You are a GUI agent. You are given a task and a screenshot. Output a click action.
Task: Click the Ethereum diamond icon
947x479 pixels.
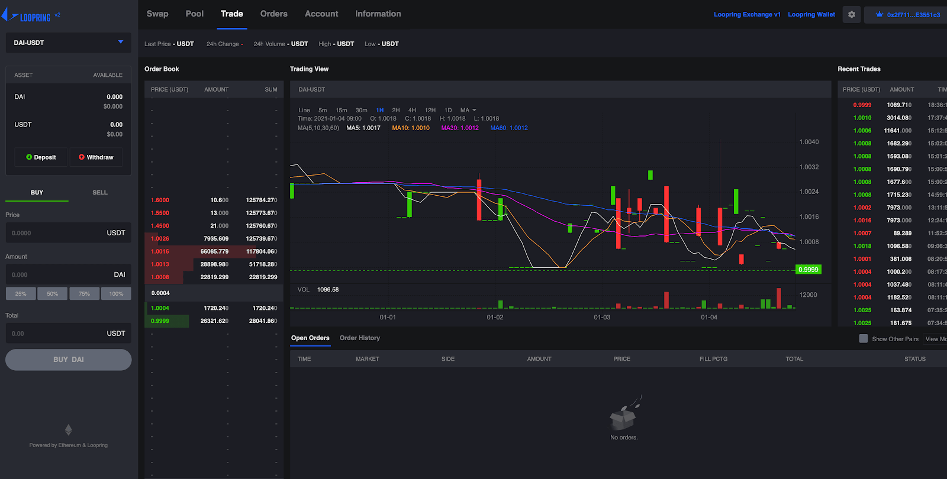[x=69, y=429]
